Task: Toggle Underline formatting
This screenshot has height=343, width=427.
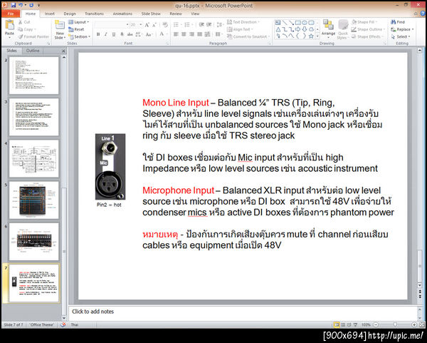Action: click(114, 34)
